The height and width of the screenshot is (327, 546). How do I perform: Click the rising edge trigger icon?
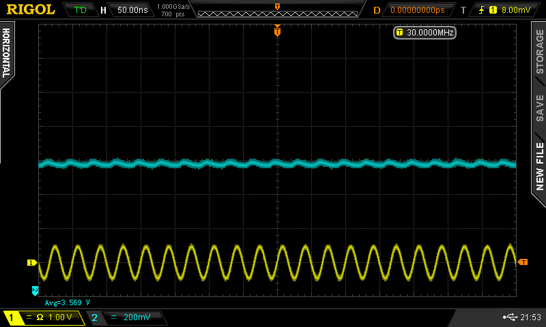tap(481, 10)
